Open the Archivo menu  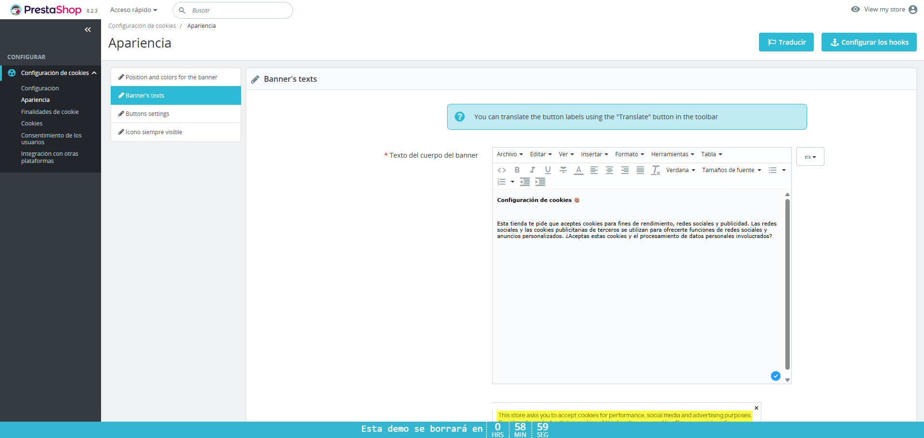point(510,154)
